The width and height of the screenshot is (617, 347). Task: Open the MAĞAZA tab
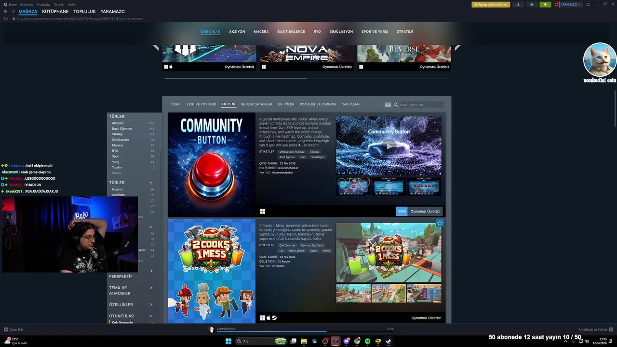coord(28,12)
